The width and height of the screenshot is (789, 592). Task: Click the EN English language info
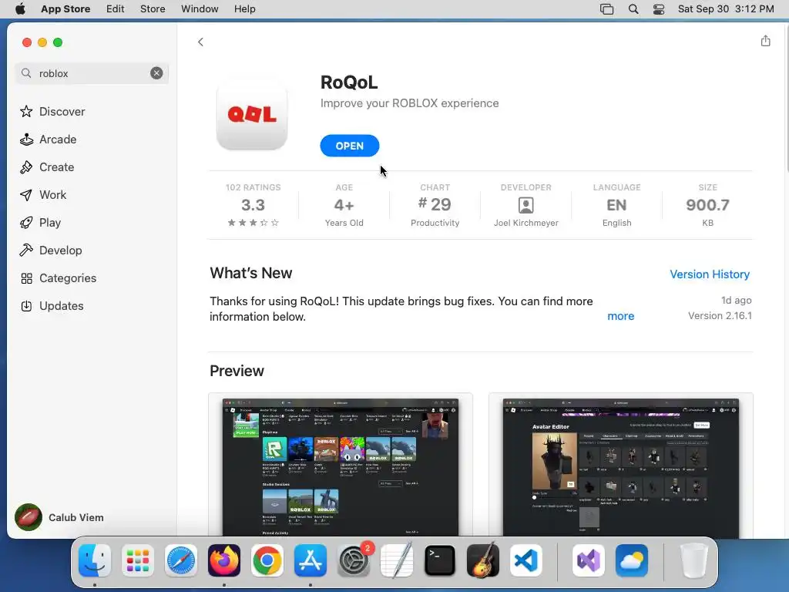click(x=616, y=205)
